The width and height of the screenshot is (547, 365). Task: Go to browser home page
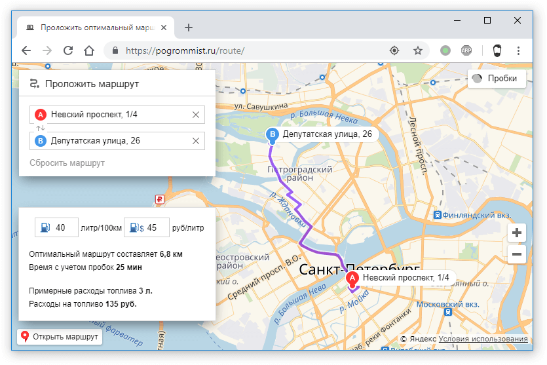[x=89, y=50]
